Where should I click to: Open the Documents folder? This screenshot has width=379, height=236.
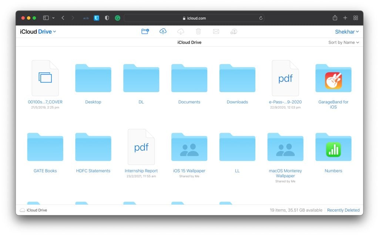coord(189,78)
